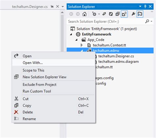Collapse the App_Code folder
Image resolution: width=156 pixels, height=138 pixels.
pos(77,40)
